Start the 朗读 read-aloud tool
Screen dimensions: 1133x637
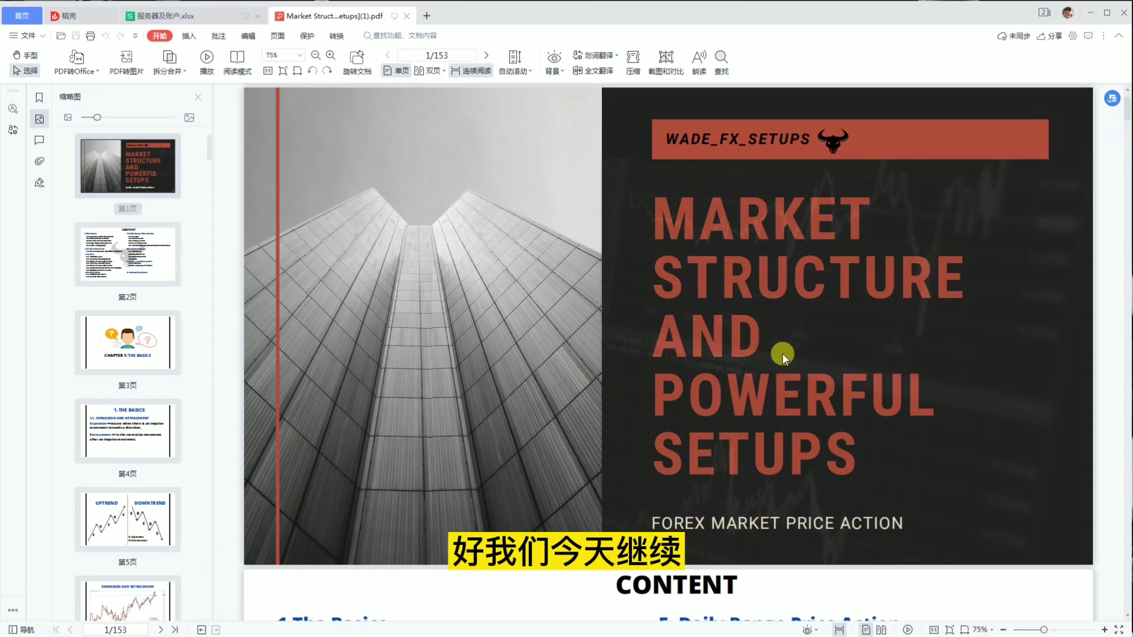(699, 57)
